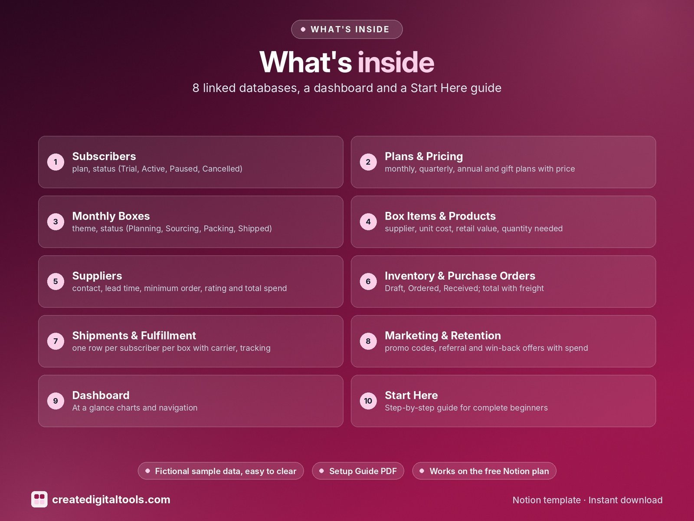This screenshot has width=694, height=521.
Task: Select the number 1 badge beside Subscribers
Action: click(x=56, y=162)
